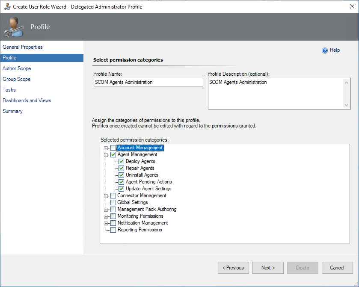Check the Global Settings checkbox
359x287 pixels.
pyautogui.click(x=113, y=203)
